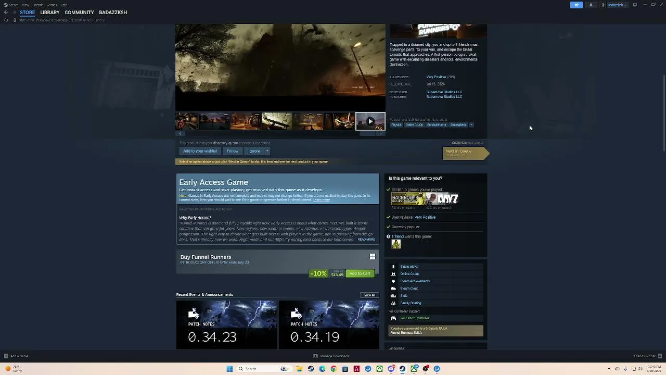Viewport: 666px width, 375px height.
Task: Open the BADAZZKSH profile tab
Action: pyautogui.click(x=113, y=12)
